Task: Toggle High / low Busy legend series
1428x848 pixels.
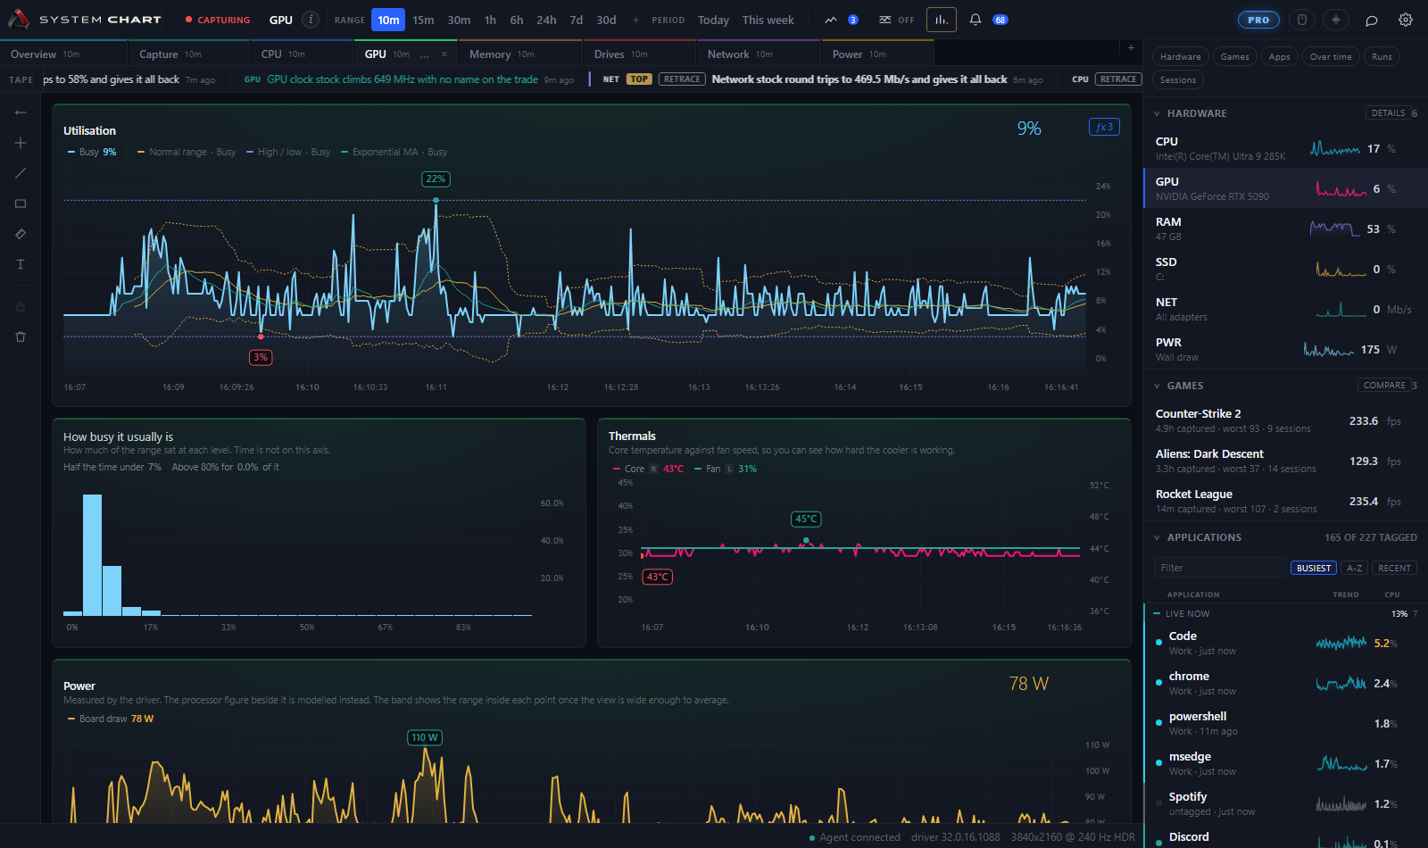Action: coord(288,152)
